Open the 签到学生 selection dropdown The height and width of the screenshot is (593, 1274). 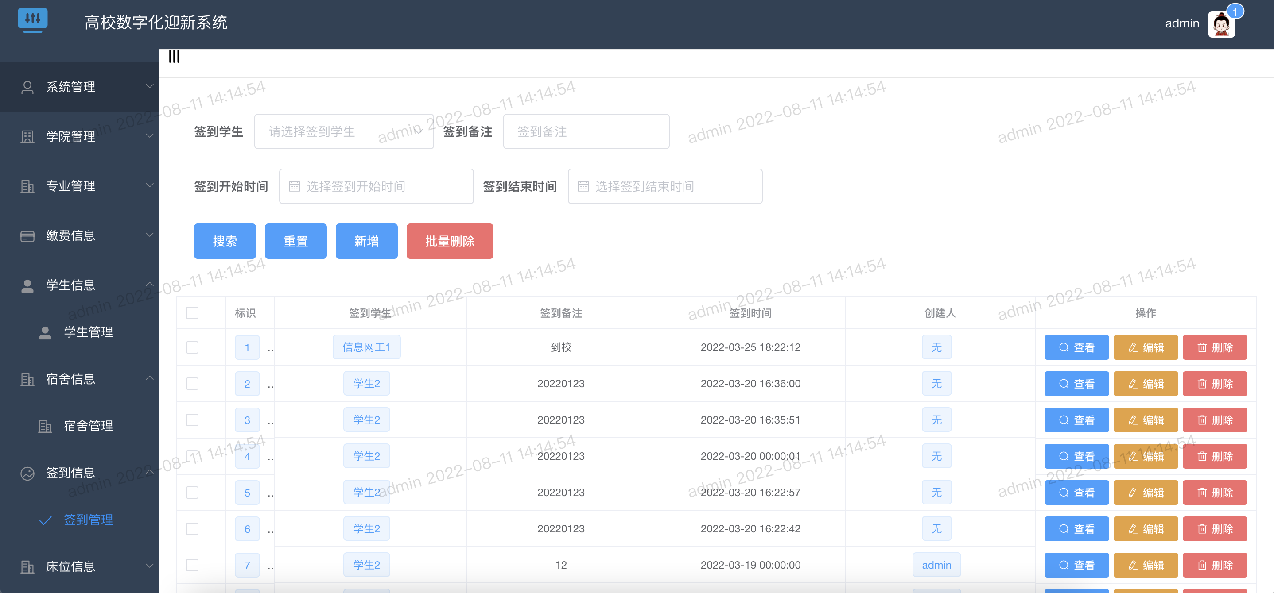344,131
